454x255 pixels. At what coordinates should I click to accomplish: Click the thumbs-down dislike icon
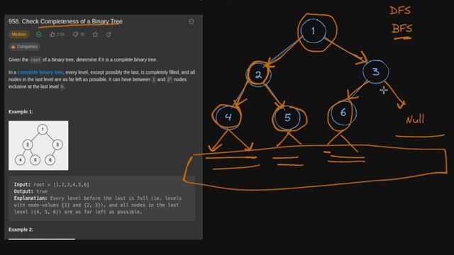tap(76, 35)
